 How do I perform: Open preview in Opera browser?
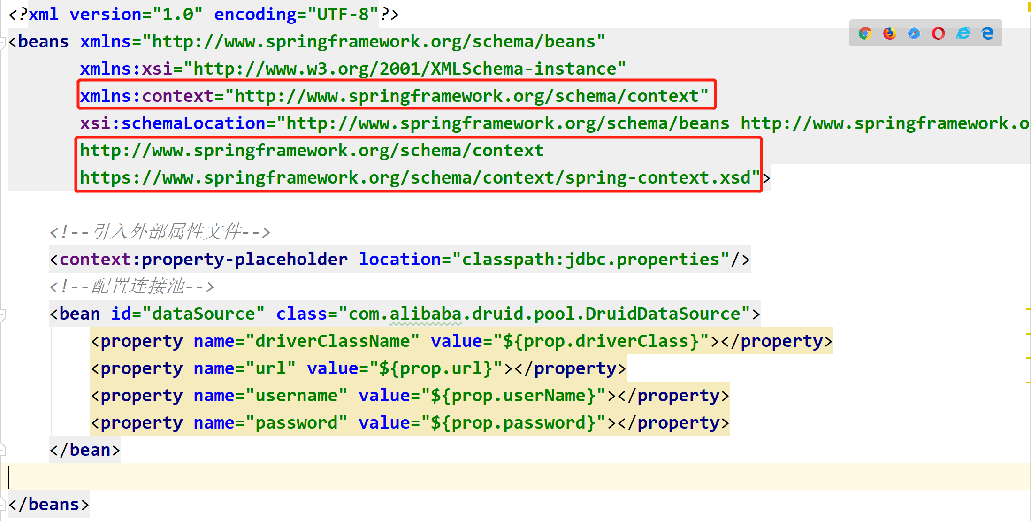[938, 33]
